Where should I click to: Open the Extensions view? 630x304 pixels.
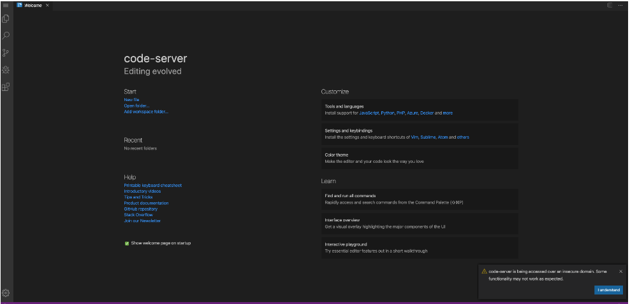(x=6, y=87)
